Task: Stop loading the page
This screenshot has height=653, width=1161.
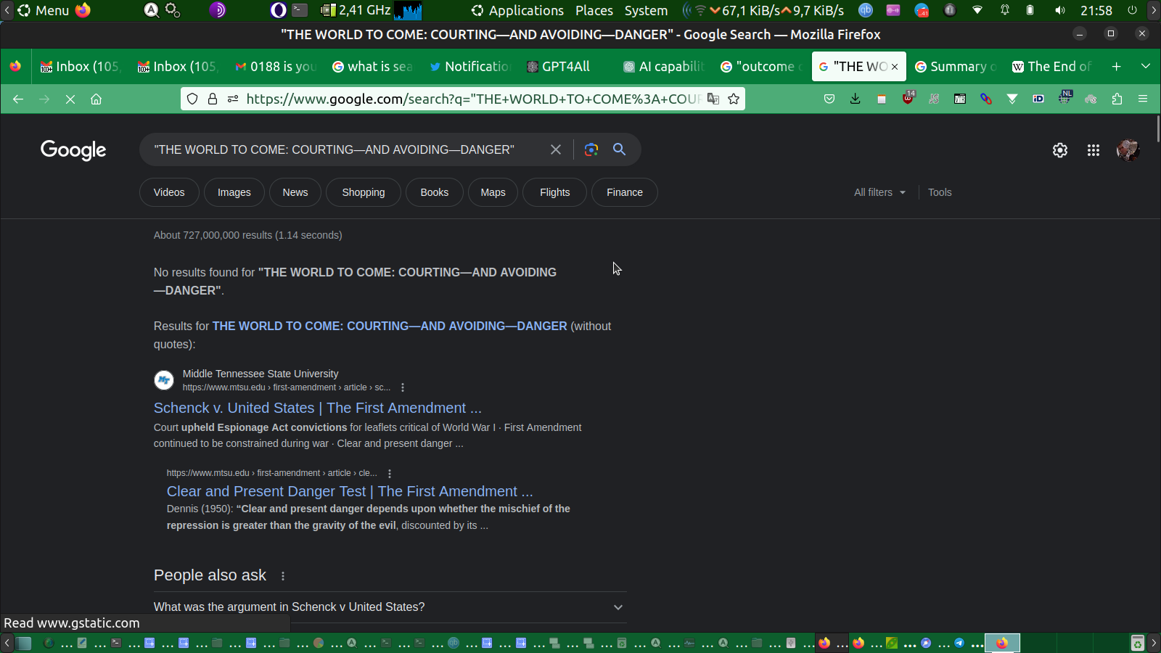Action: click(x=70, y=99)
